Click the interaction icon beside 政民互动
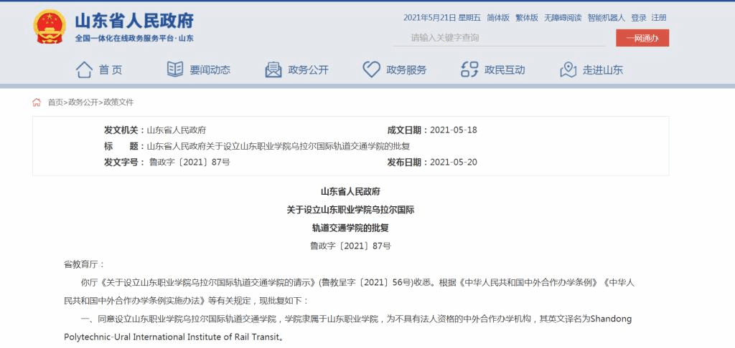 coord(469,69)
